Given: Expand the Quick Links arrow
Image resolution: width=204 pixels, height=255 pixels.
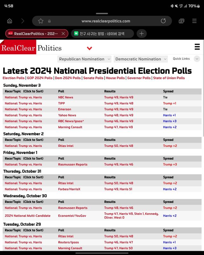Looking at the screenshot, I should [197, 59].
